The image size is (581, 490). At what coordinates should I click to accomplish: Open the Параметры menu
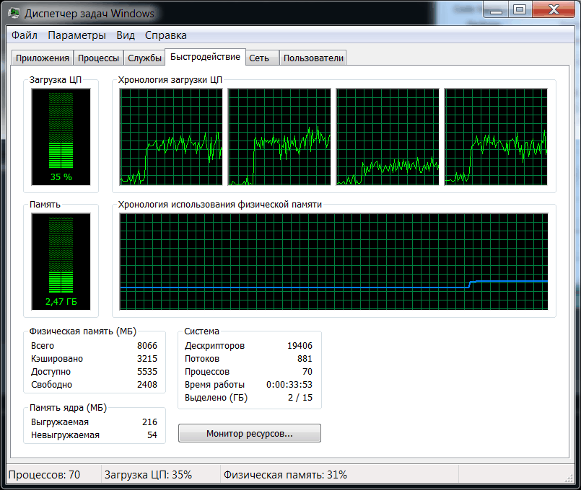77,35
